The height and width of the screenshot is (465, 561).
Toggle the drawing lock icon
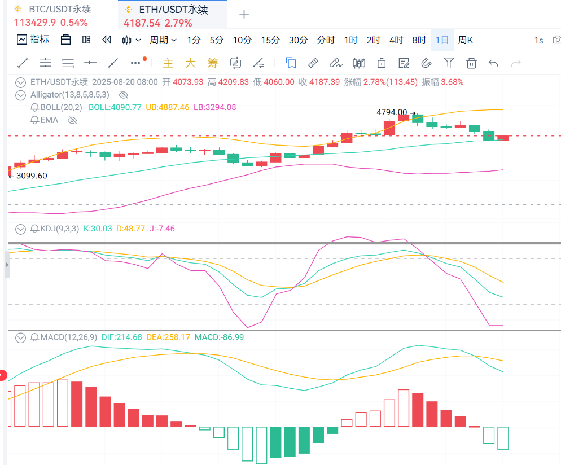pos(382,63)
